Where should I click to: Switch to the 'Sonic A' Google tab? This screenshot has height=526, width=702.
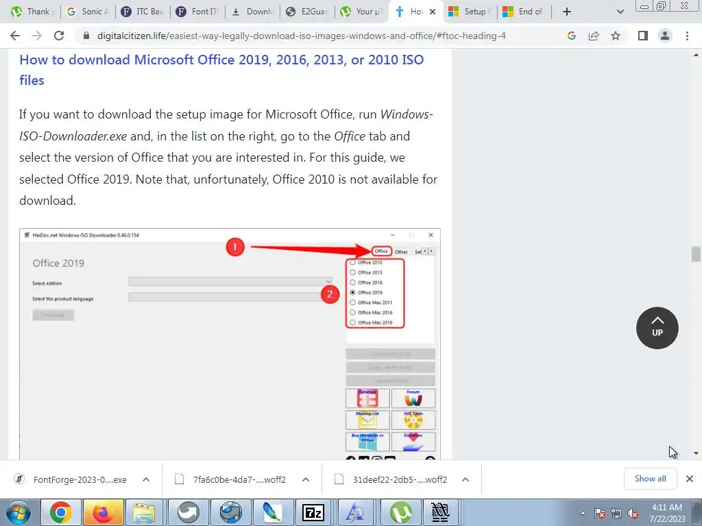pyautogui.click(x=88, y=12)
